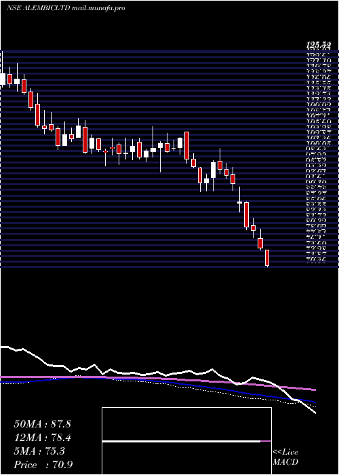Select the '50MA : 87.8' text

point(42,424)
